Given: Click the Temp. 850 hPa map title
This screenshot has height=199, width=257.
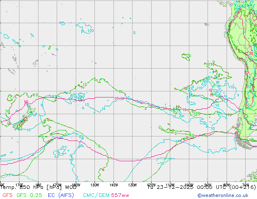Looking at the screenshot, I should [x=39, y=187].
